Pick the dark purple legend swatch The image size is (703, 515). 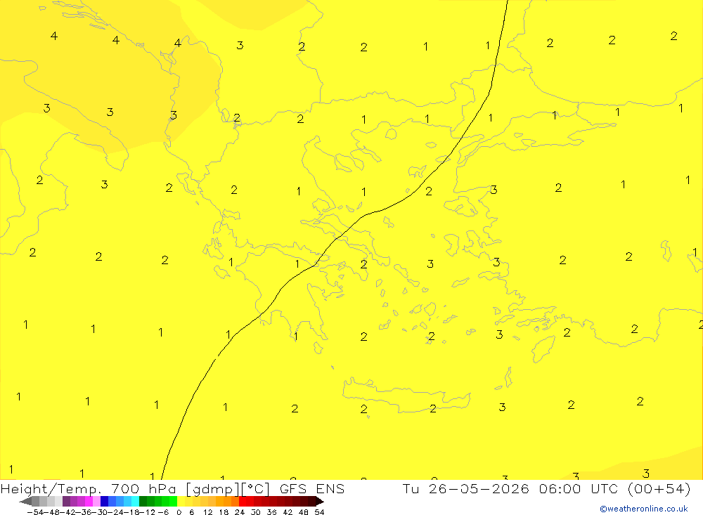66,502
